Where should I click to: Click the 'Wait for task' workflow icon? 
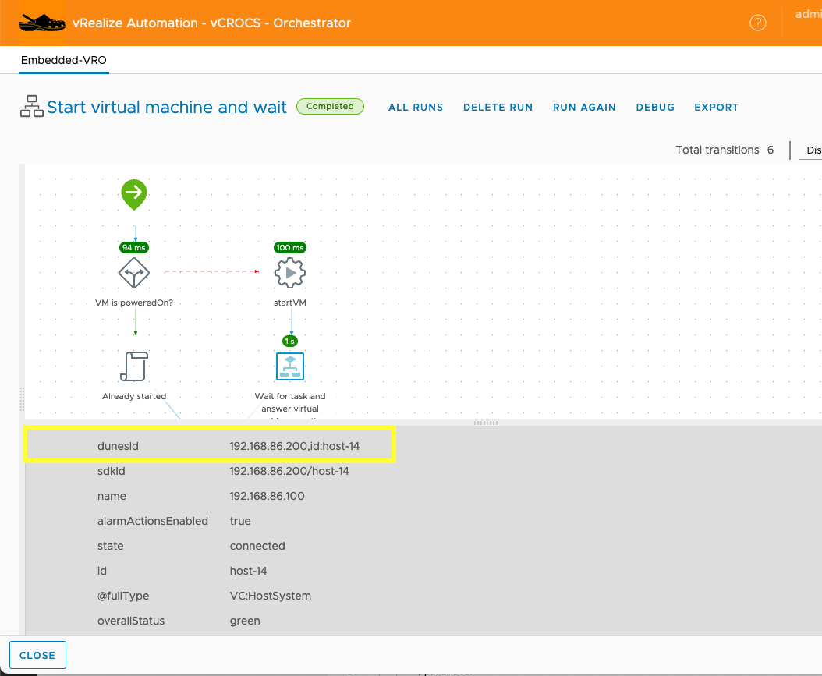[290, 366]
